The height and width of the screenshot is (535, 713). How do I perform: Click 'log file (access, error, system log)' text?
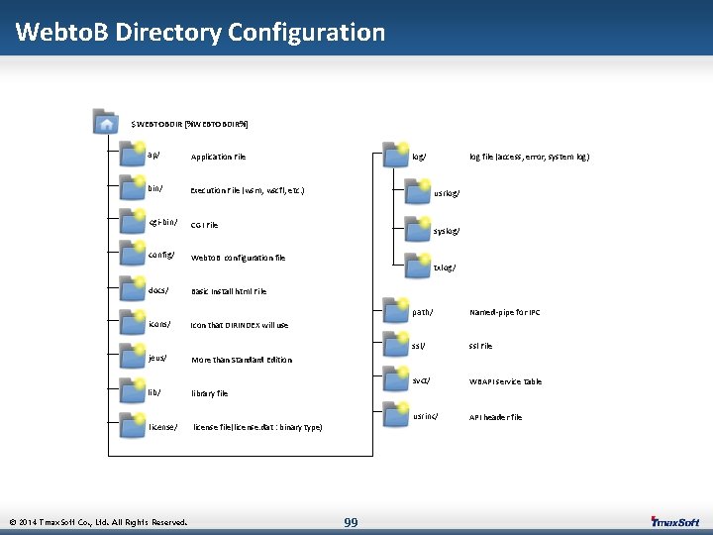(x=529, y=157)
